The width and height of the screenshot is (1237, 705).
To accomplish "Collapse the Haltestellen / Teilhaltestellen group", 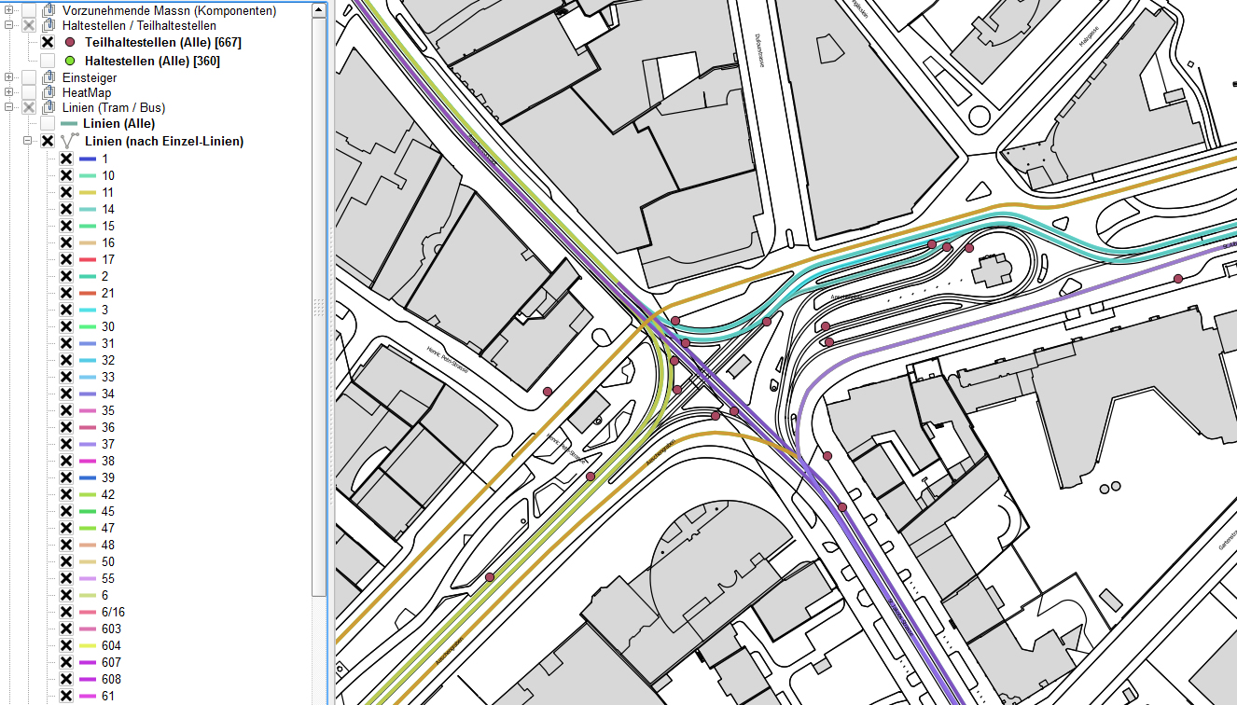I will click(8, 26).
